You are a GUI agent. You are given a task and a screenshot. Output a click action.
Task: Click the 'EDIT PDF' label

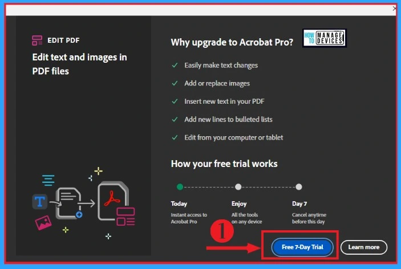[x=63, y=40]
